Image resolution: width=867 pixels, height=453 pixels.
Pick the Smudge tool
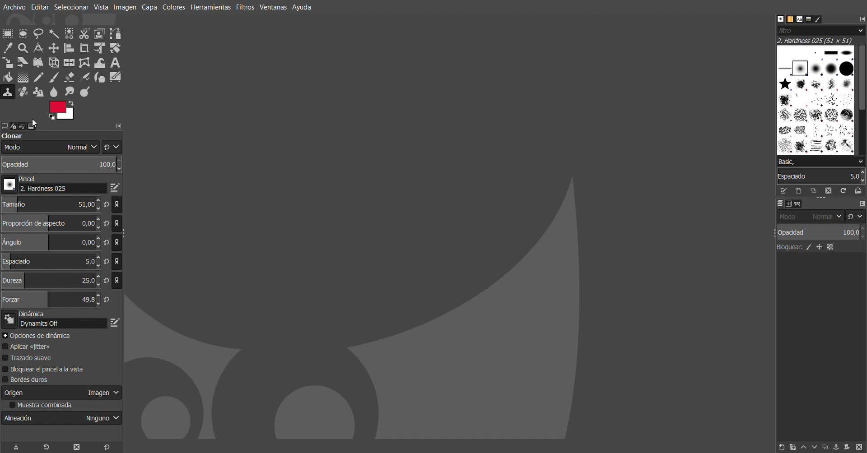click(x=69, y=92)
